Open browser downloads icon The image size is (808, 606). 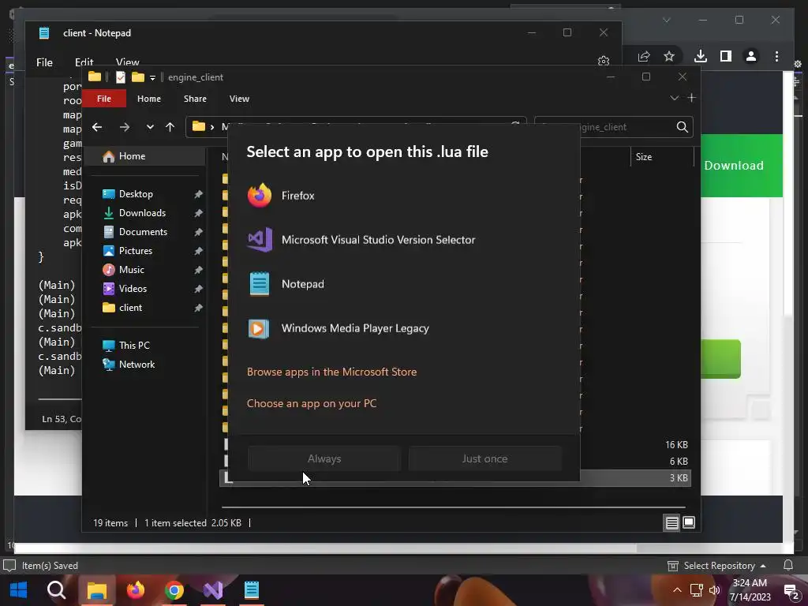[700, 56]
